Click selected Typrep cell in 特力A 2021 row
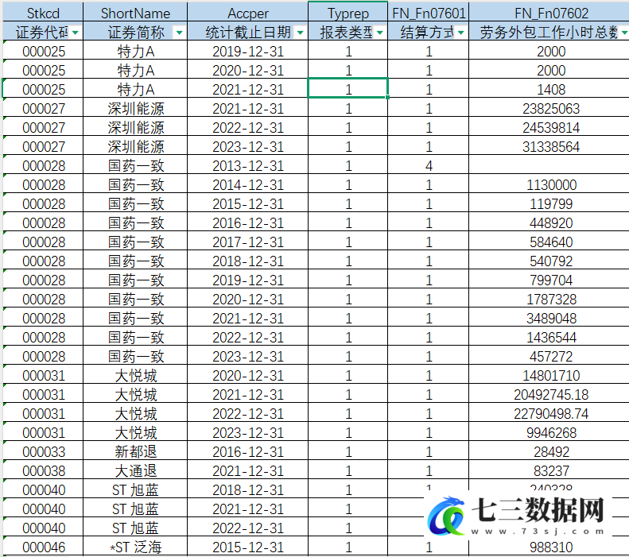 pos(348,88)
